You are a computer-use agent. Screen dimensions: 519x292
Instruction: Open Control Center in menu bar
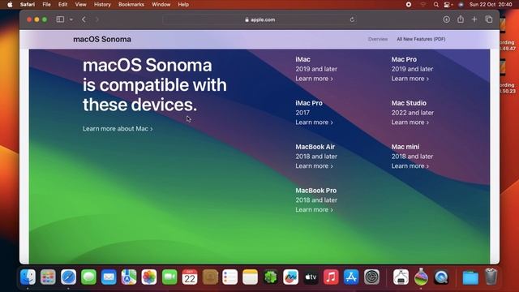pyautogui.click(x=448, y=4)
